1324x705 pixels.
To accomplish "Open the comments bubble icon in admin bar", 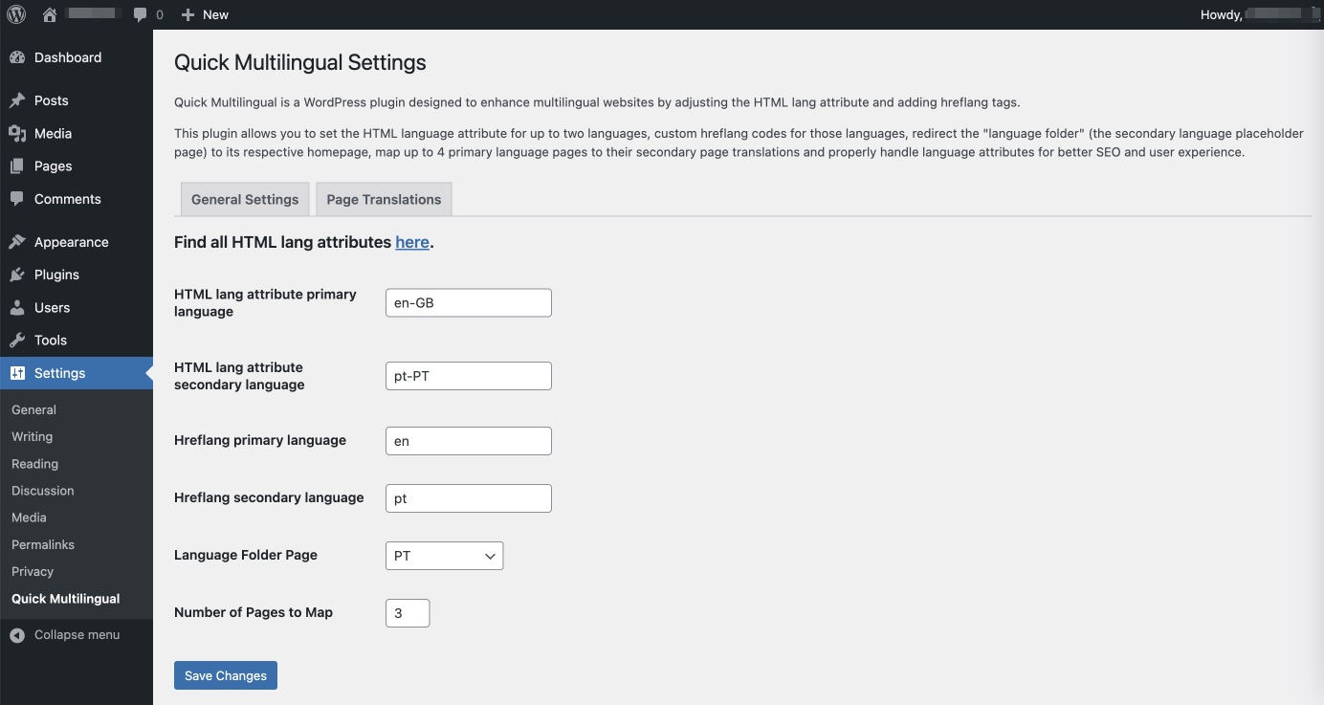I will [141, 14].
